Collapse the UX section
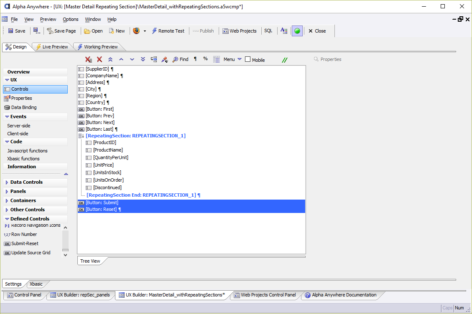 (x=7, y=80)
